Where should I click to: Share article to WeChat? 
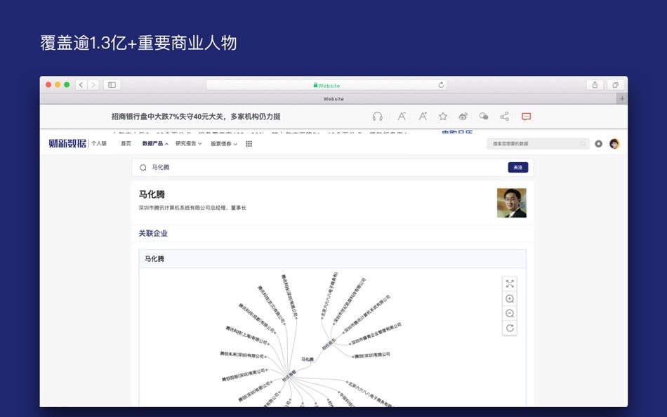(484, 116)
